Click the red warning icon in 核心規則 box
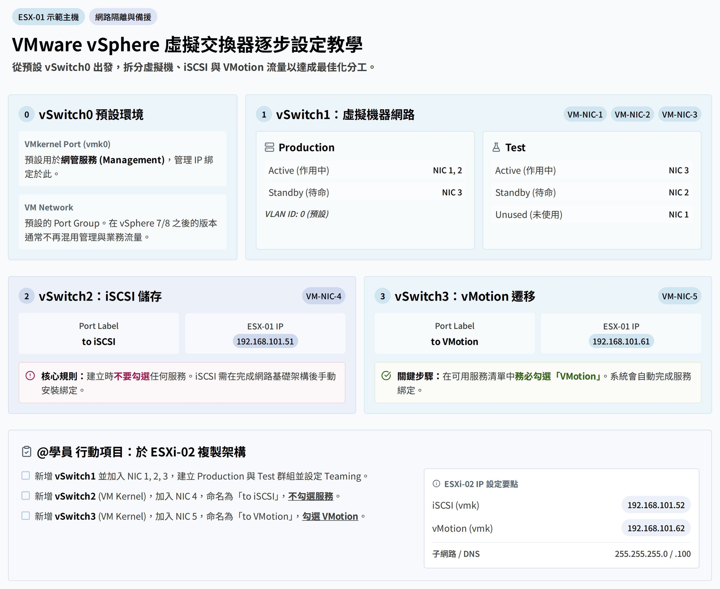 tap(30, 376)
